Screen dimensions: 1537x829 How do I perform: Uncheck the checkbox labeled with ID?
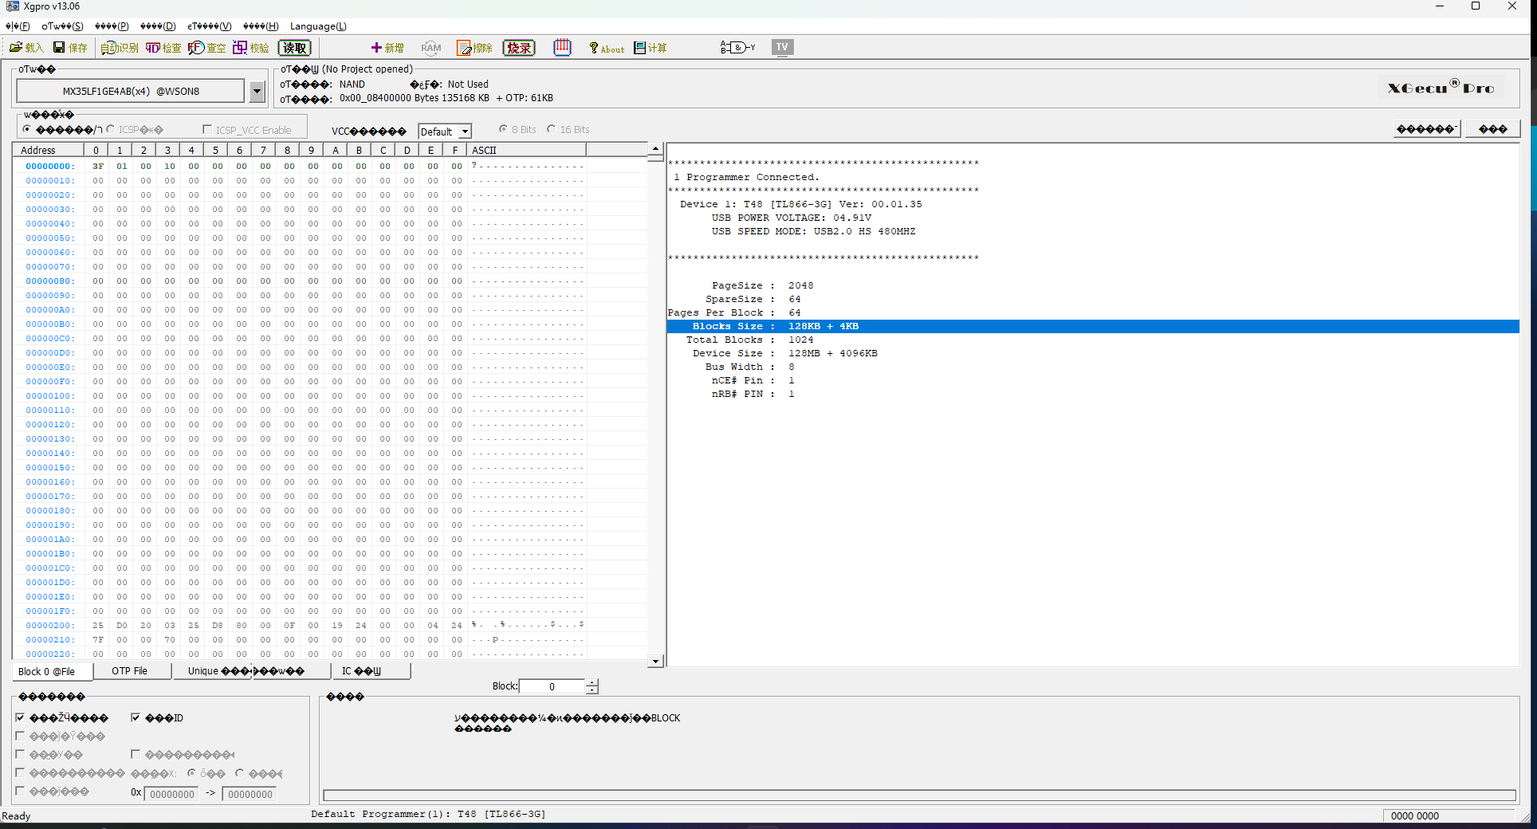pyautogui.click(x=136, y=717)
